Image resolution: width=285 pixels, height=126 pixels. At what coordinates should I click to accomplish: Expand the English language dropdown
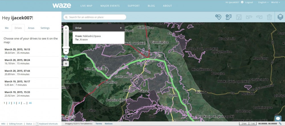click(263, 2)
